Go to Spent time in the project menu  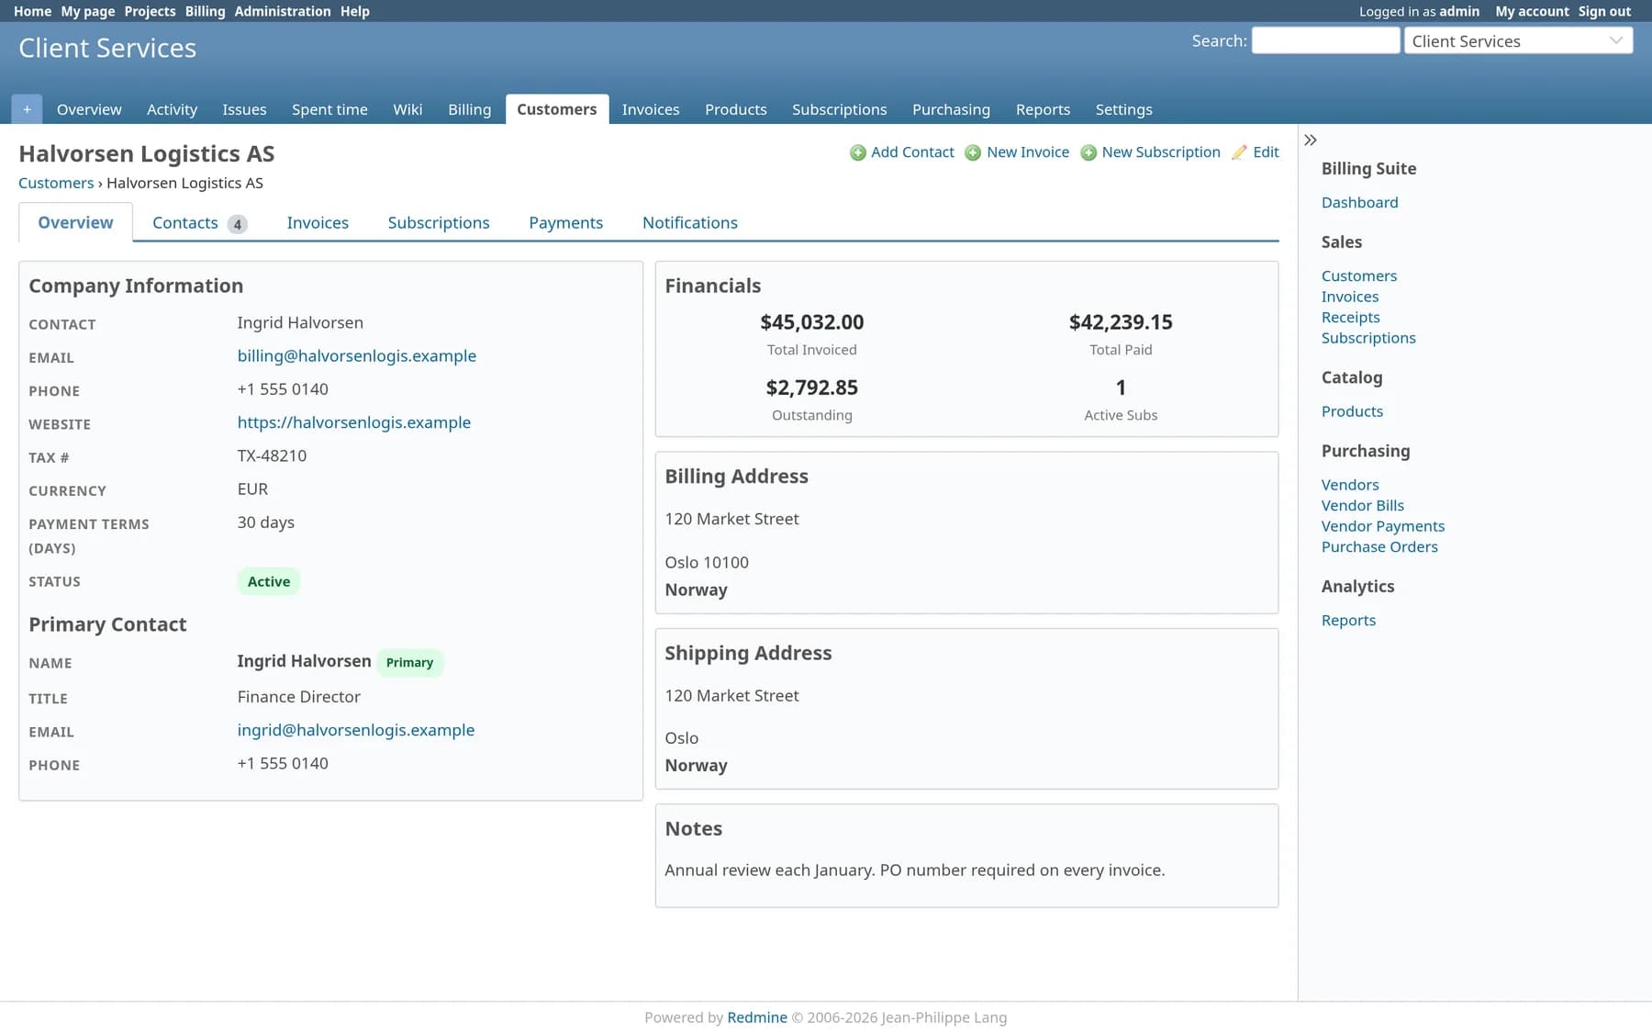point(329,109)
